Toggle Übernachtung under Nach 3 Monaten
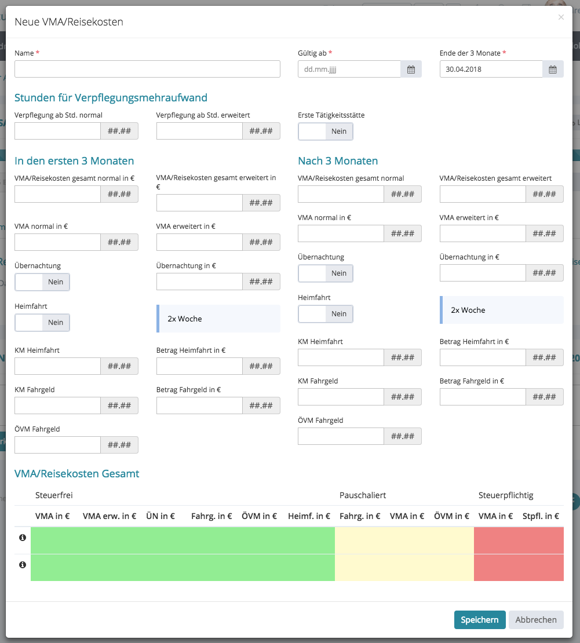Screen dimensions: 580x643 point(326,273)
